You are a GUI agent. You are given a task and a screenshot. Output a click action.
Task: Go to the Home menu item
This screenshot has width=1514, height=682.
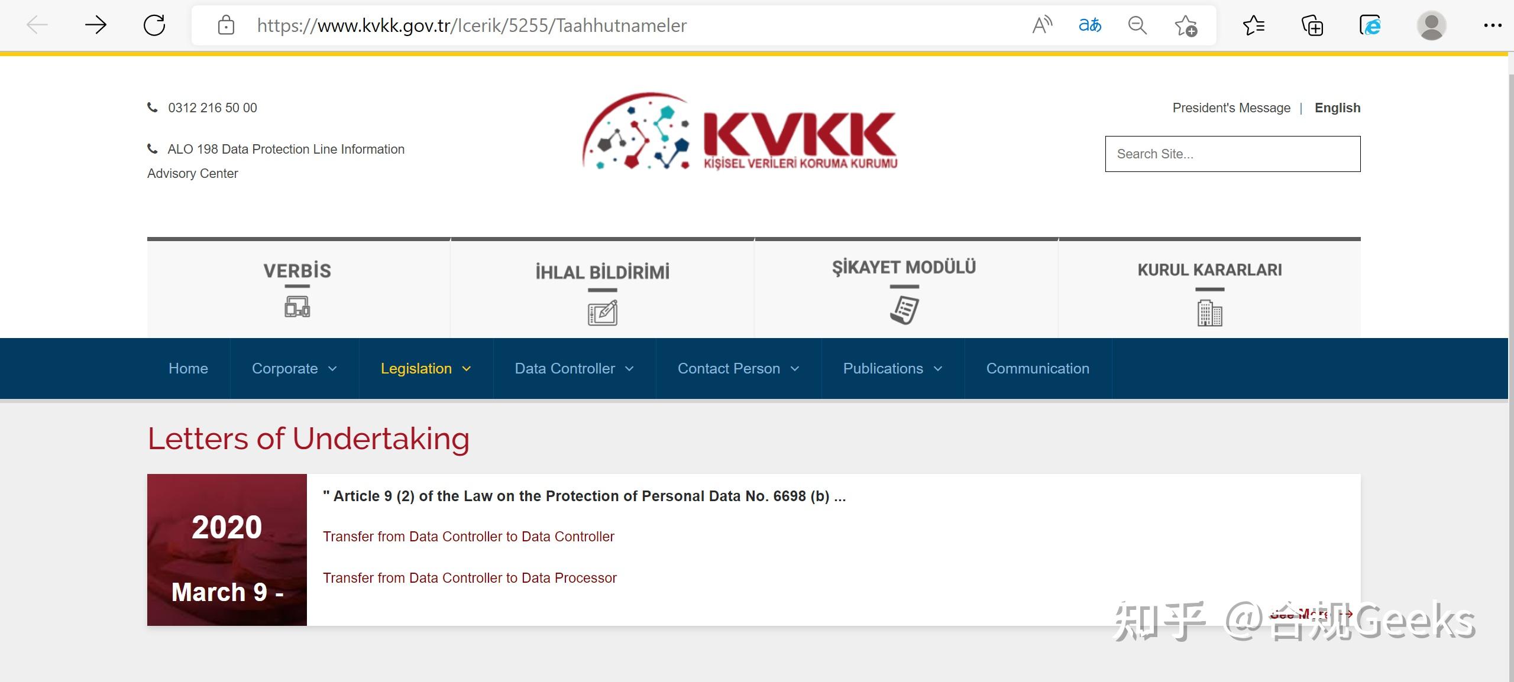tap(188, 368)
